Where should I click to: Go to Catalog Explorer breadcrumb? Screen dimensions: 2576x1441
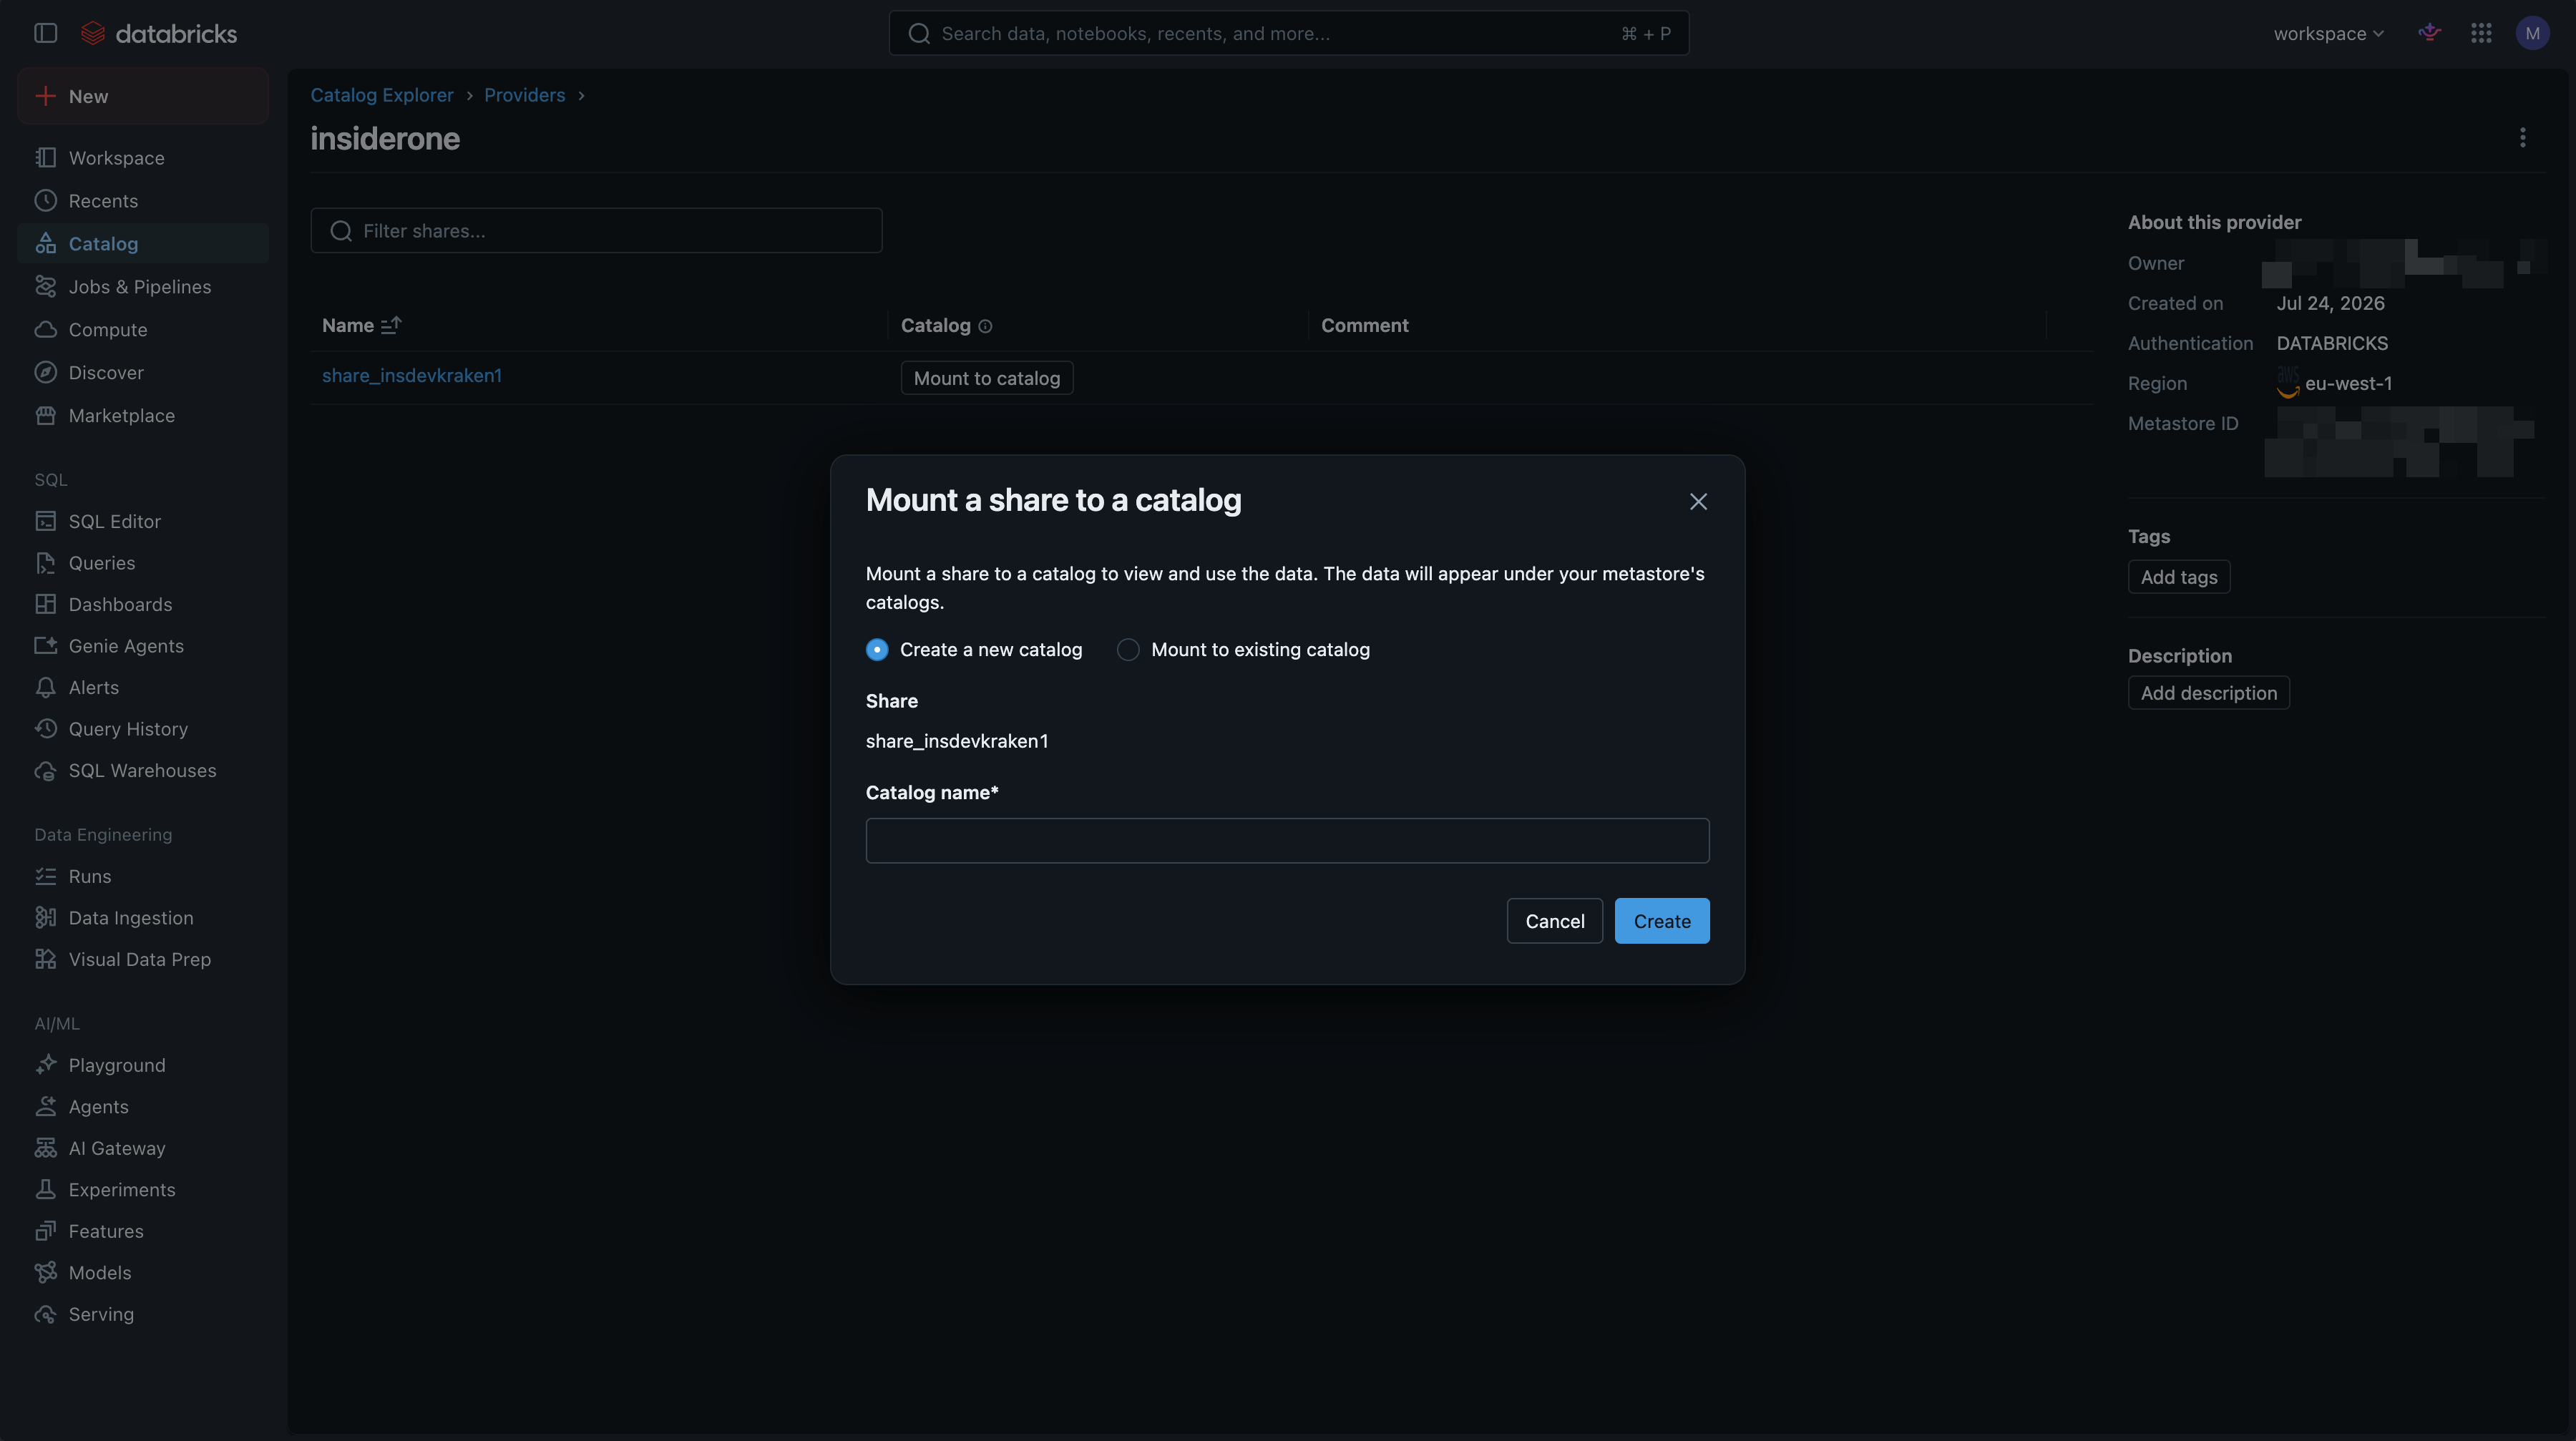(x=382, y=95)
